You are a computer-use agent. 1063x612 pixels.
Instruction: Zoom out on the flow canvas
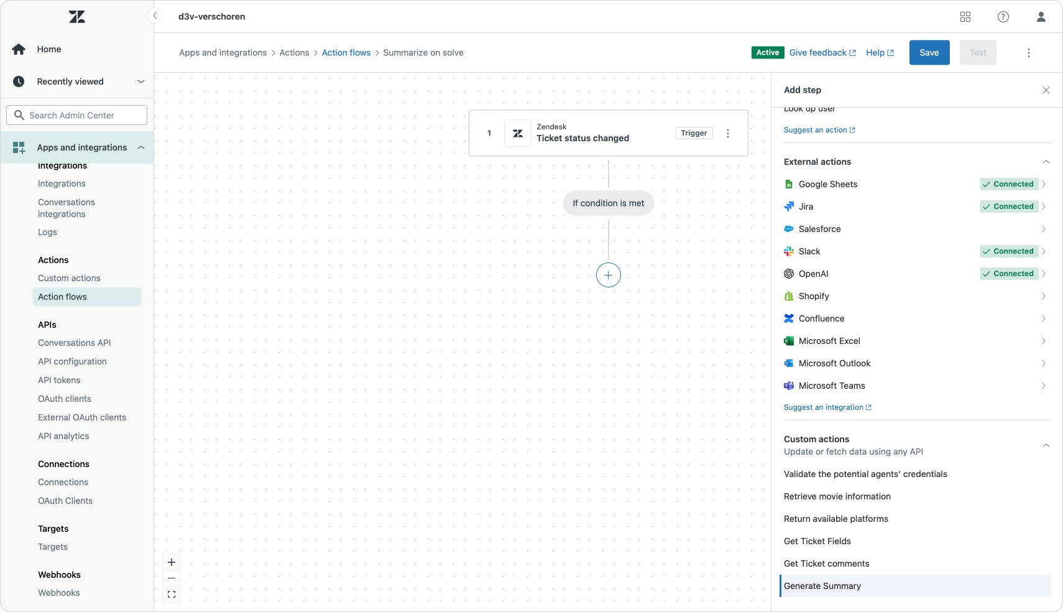172,578
